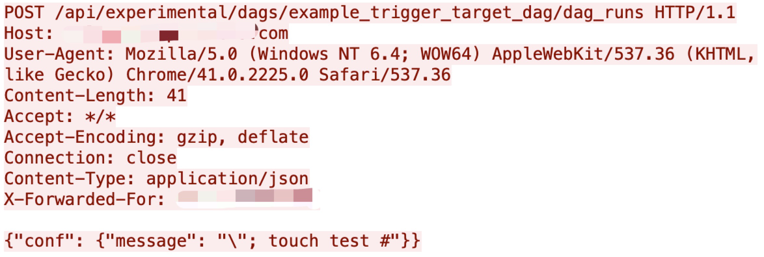764x257 pixels.
Task: Click the Connection: close header
Action: click(x=90, y=158)
